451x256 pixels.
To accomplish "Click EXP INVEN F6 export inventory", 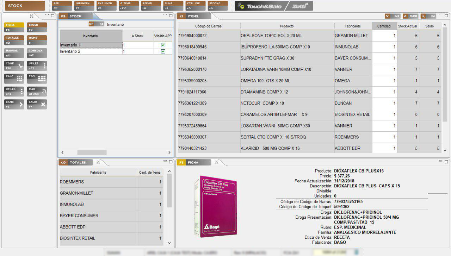I will coord(106,6).
